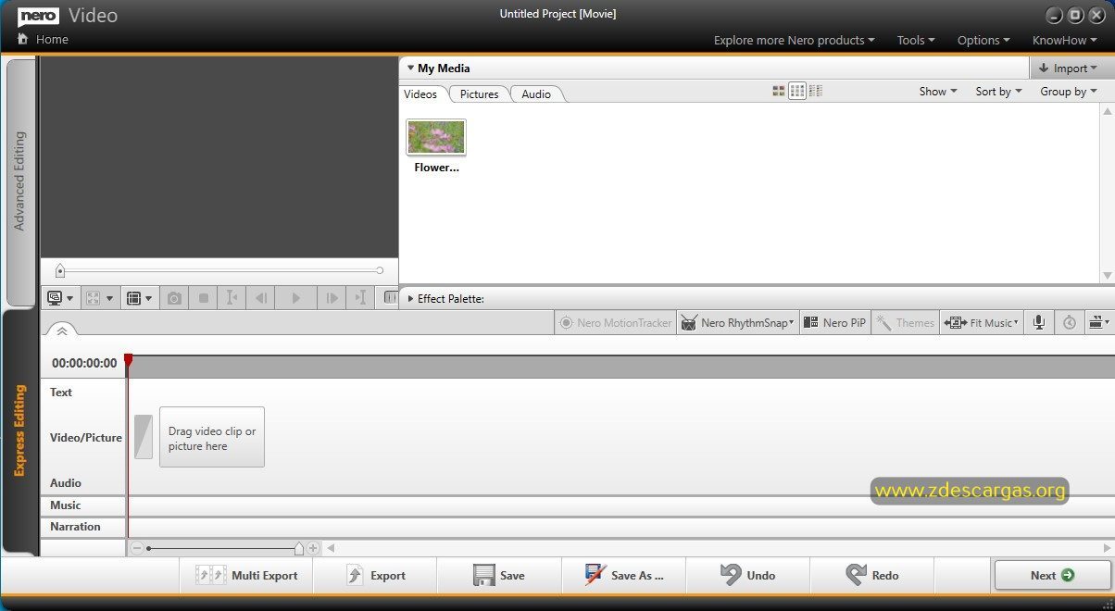
Task: Redo the last action
Action: (x=872, y=576)
